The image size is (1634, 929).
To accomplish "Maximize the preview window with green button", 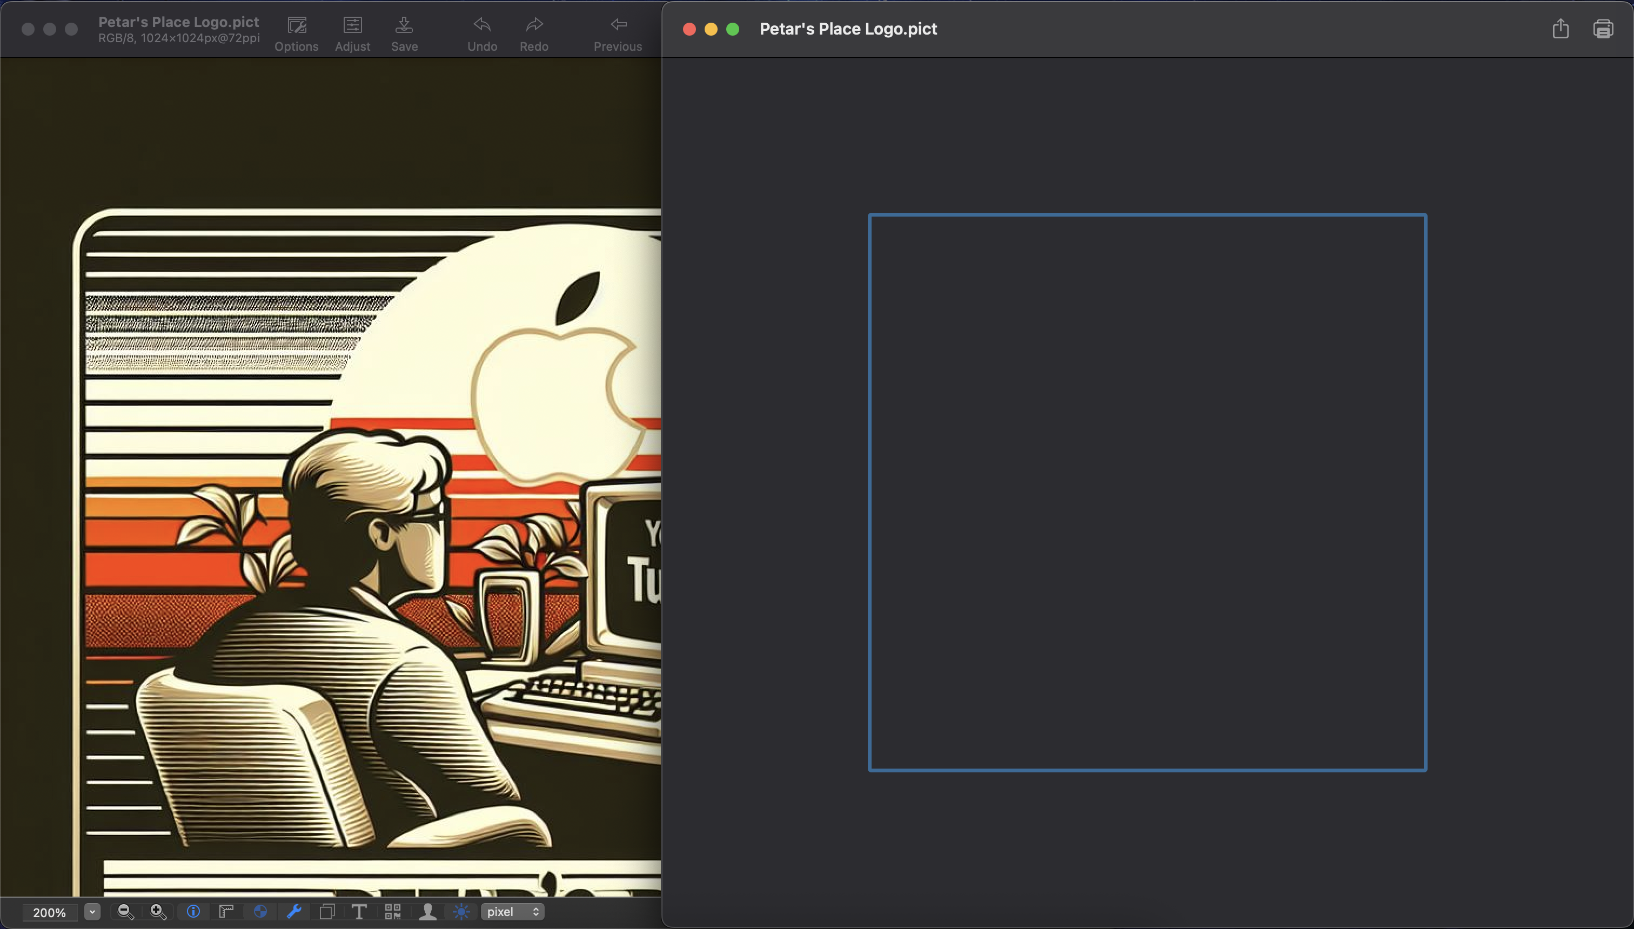I will 733,29.
